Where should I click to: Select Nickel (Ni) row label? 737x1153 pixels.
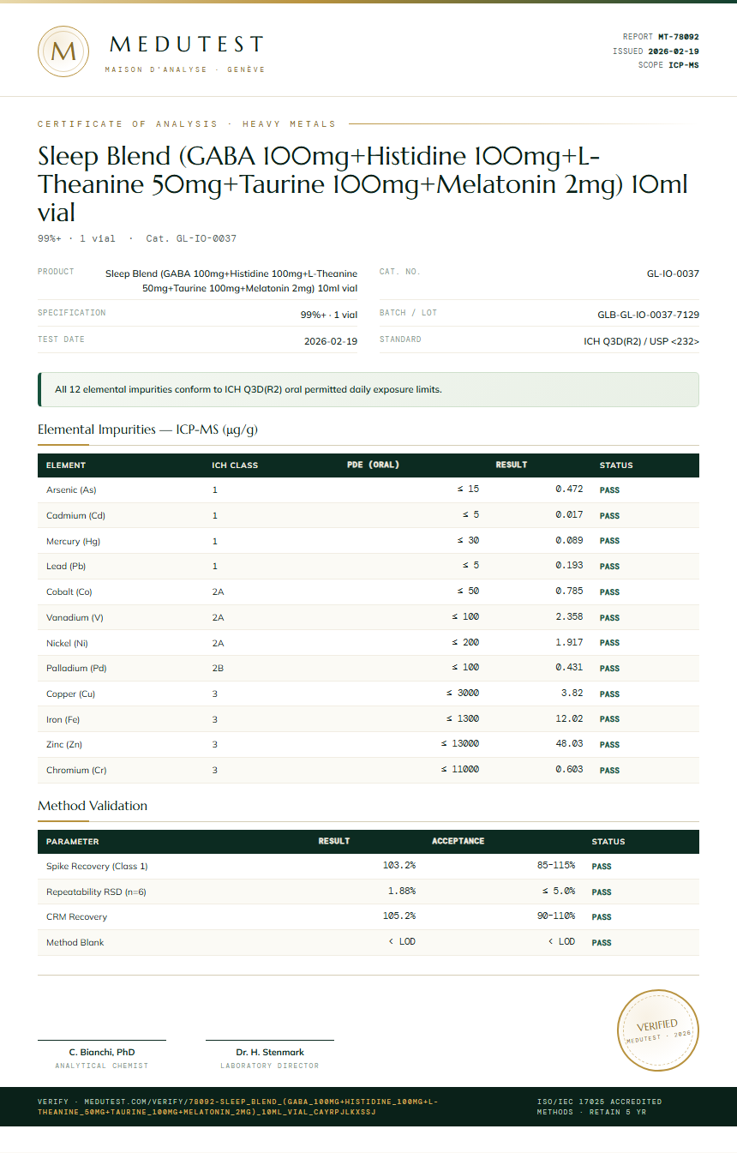tap(67, 643)
